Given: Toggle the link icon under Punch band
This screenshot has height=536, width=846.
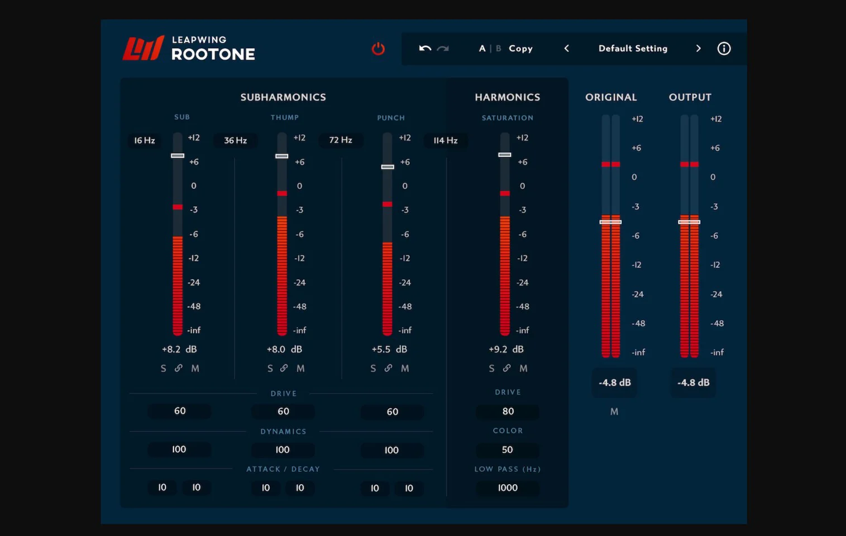Looking at the screenshot, I should click(388, 368).
